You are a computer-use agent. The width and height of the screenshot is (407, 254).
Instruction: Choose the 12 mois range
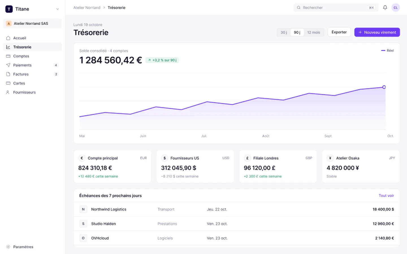pos(314,32)
